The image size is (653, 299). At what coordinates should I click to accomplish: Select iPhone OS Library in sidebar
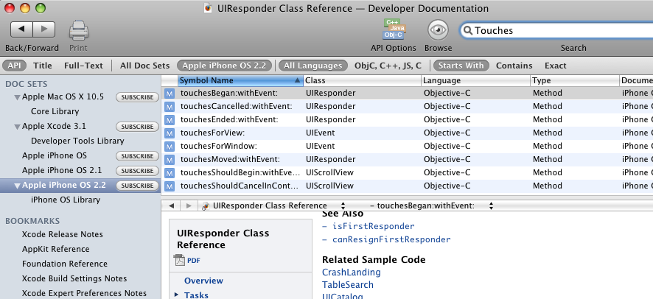(x=66, y=200)
